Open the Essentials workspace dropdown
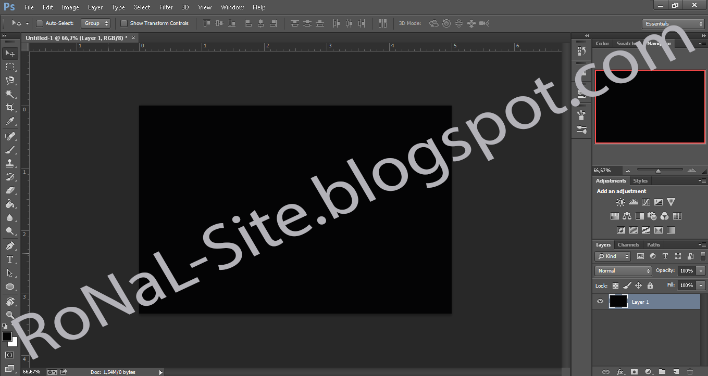 pos(673,24)
